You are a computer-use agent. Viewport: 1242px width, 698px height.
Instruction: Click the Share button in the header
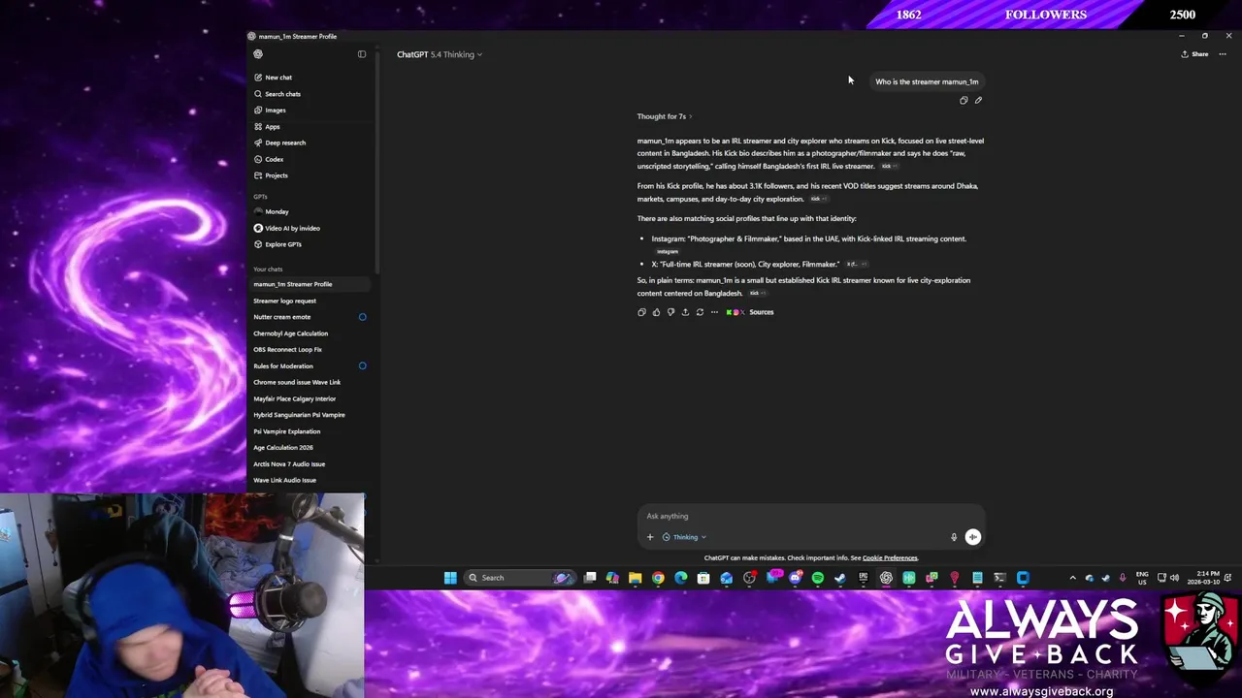pos(1194,54)
